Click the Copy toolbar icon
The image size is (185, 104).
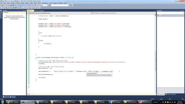(18, 5)
